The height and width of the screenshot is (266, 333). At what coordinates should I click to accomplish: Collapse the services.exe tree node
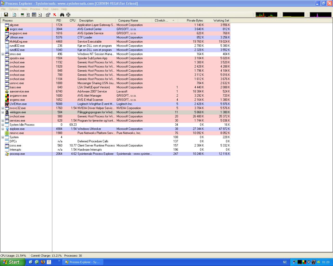pos(3,121)
